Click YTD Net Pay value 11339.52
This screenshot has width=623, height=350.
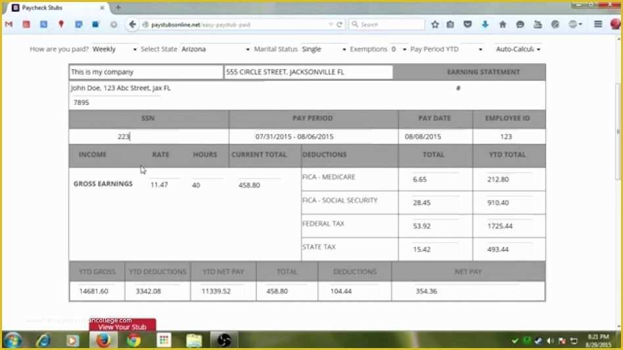point(223,292)
